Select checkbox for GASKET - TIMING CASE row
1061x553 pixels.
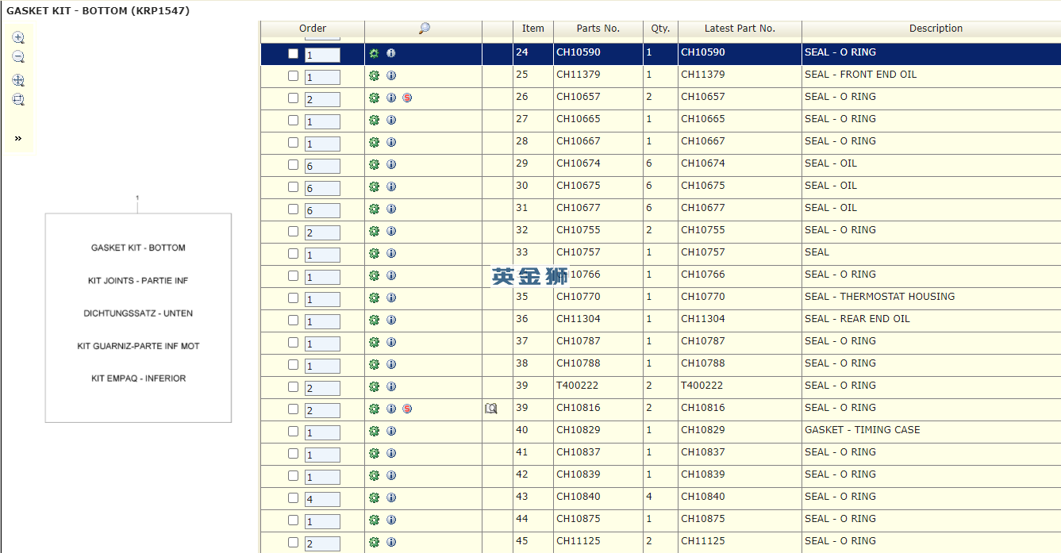click(293, 431)
